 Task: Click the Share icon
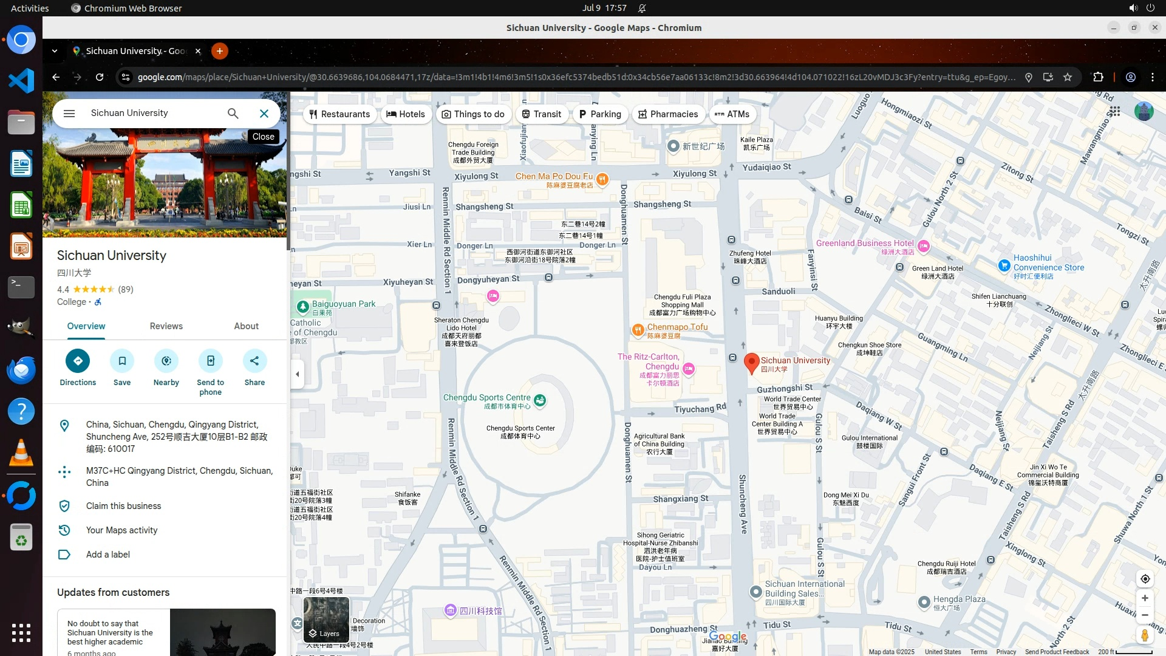pos(254,361)
